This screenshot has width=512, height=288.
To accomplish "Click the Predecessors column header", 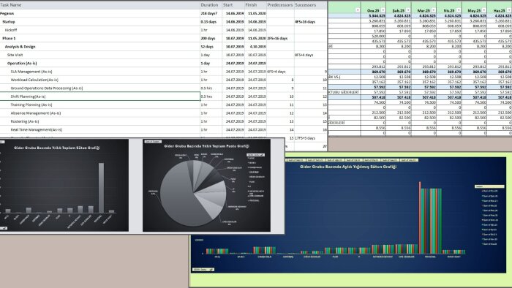I will pyautogui.click(x=280, y=5).
